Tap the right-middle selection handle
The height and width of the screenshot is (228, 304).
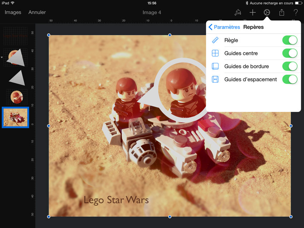(291, 126)
